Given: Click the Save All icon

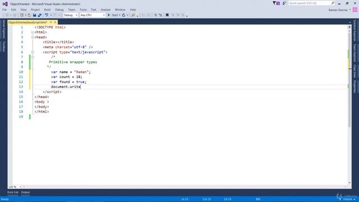Looking at the screenshot, I should click(40, 15).
